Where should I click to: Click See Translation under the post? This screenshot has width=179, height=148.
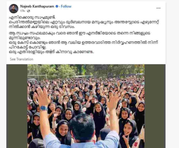click(x=21, y=59)
